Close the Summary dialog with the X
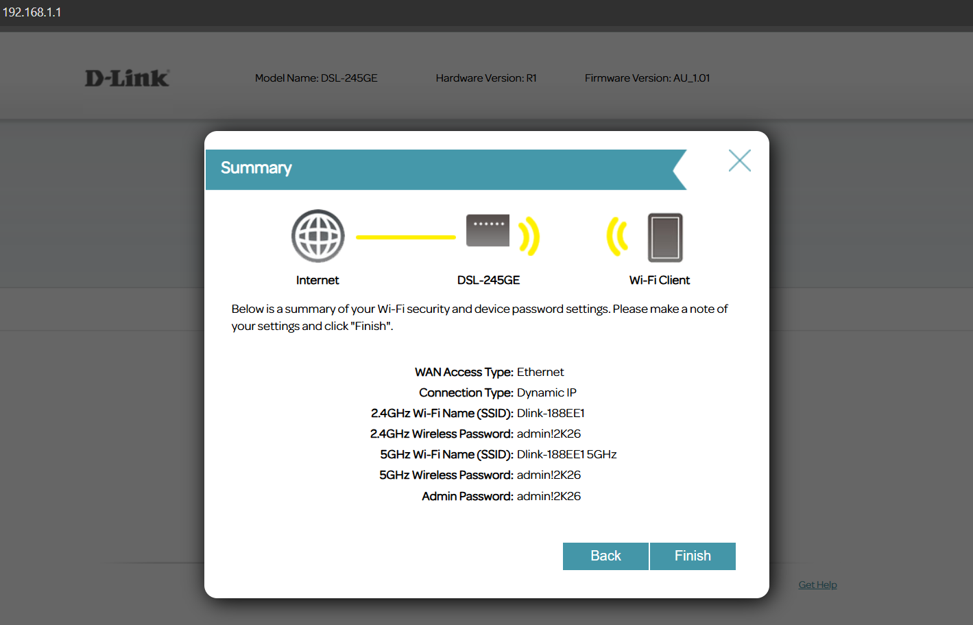Image resolution: width=973 pixels, height=625 pixels. (739, 161)
